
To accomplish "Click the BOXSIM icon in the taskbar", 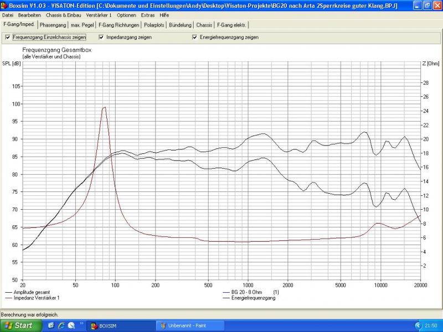I will click(94, 325).
